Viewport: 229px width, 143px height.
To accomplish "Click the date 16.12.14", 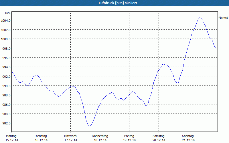I will pyautogui.click(x=41, y=140).
